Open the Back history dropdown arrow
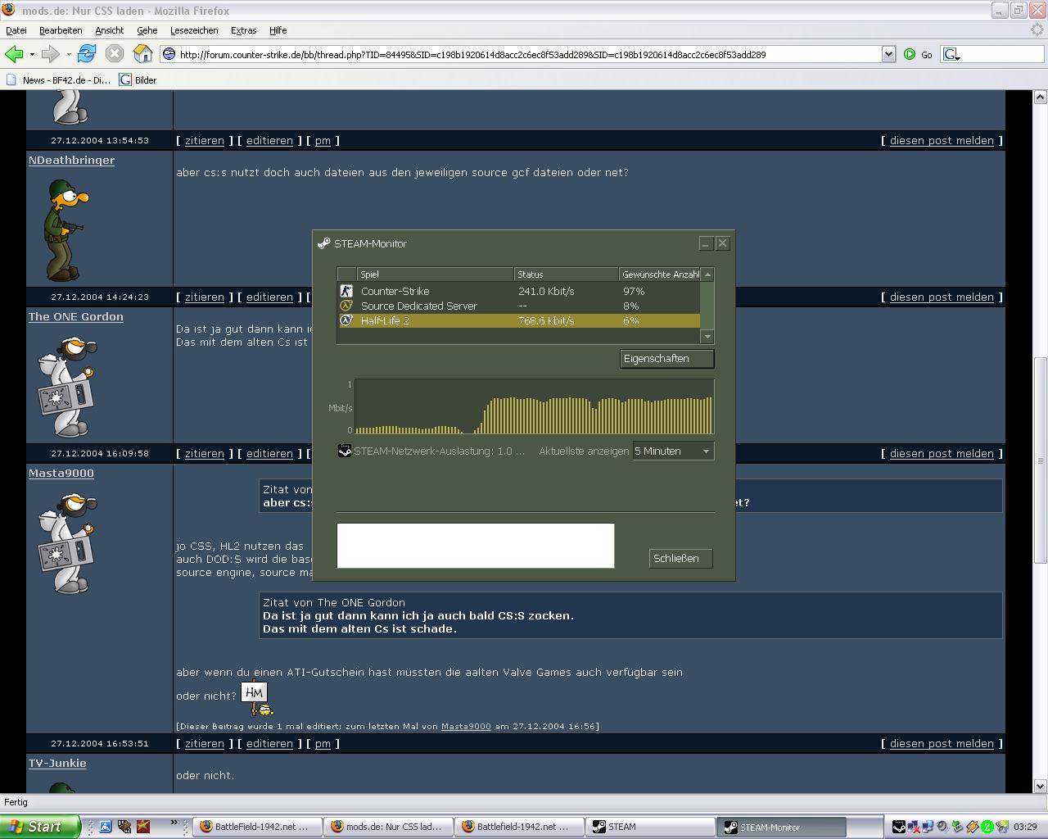This screenshot has width=1048, height=839. coord(32,55)
